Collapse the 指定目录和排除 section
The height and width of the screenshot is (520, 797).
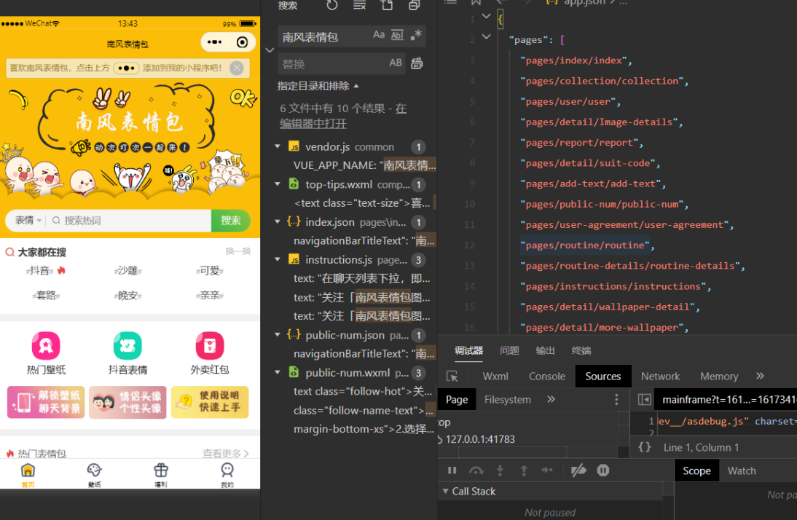pyautogui.click(x=318, y=86)
